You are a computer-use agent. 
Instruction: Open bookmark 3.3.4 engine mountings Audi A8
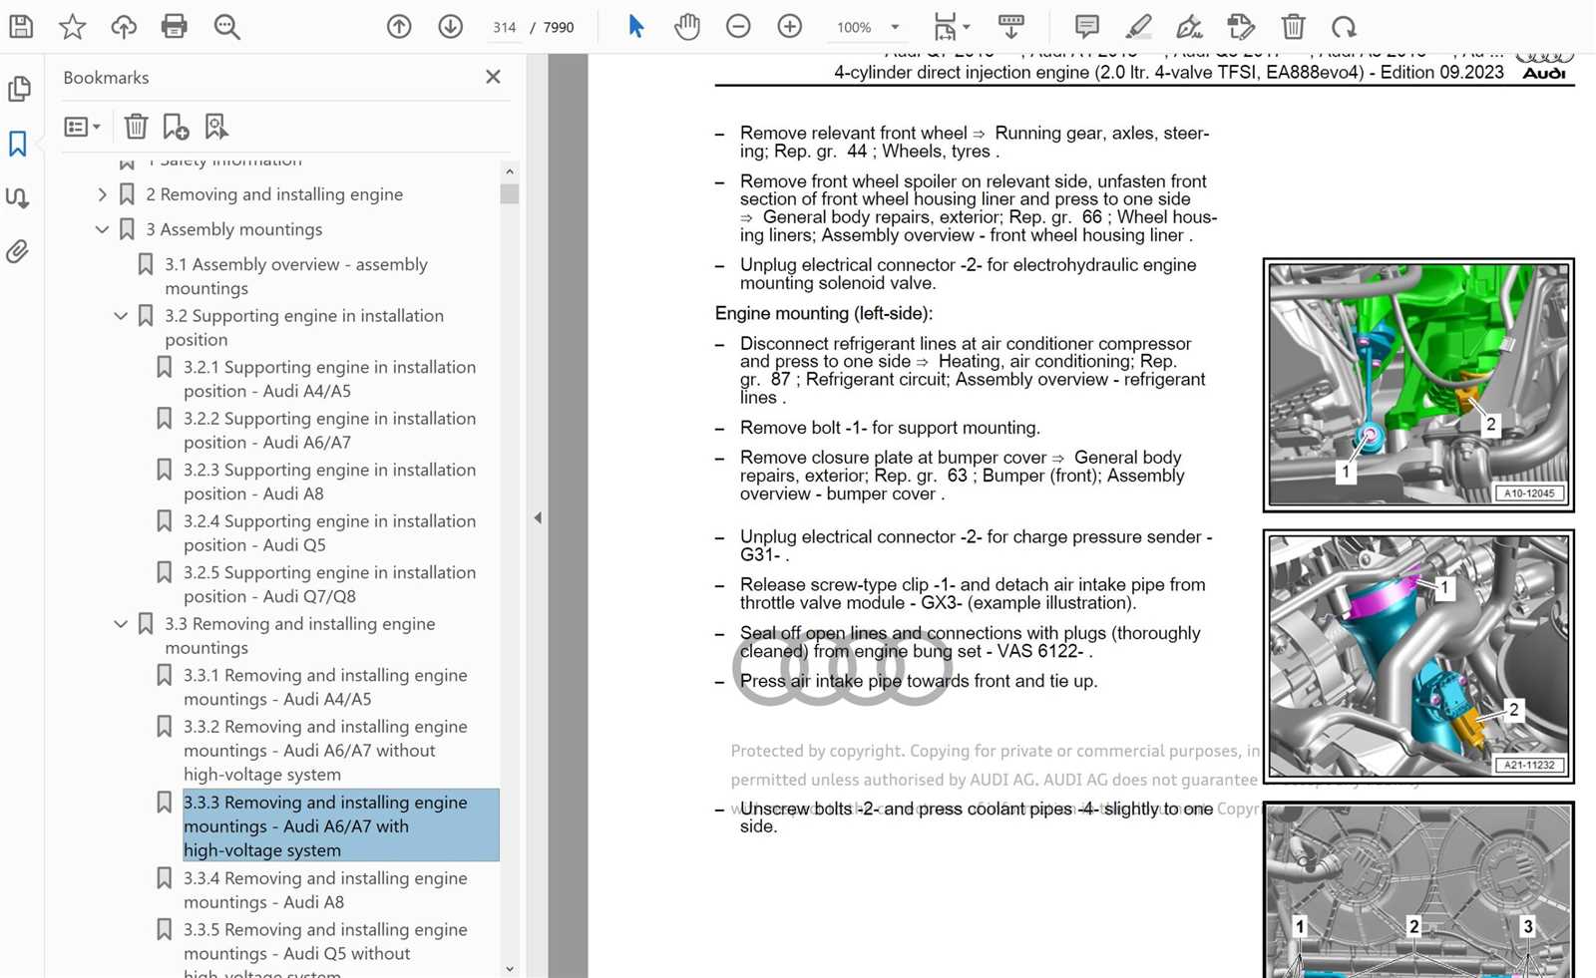325,890
